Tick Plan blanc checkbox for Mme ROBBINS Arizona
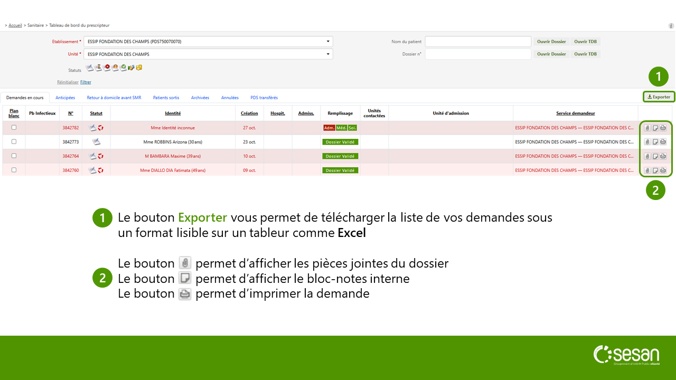The image size is (676, 380). click(14, 142)
